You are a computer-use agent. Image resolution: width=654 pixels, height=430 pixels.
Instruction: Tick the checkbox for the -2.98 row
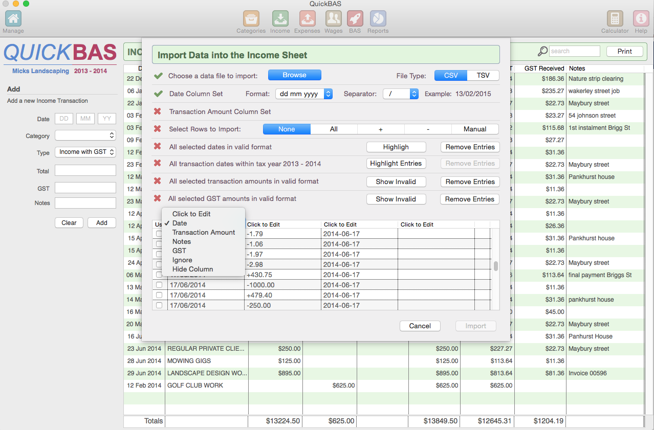click(159, 264)
